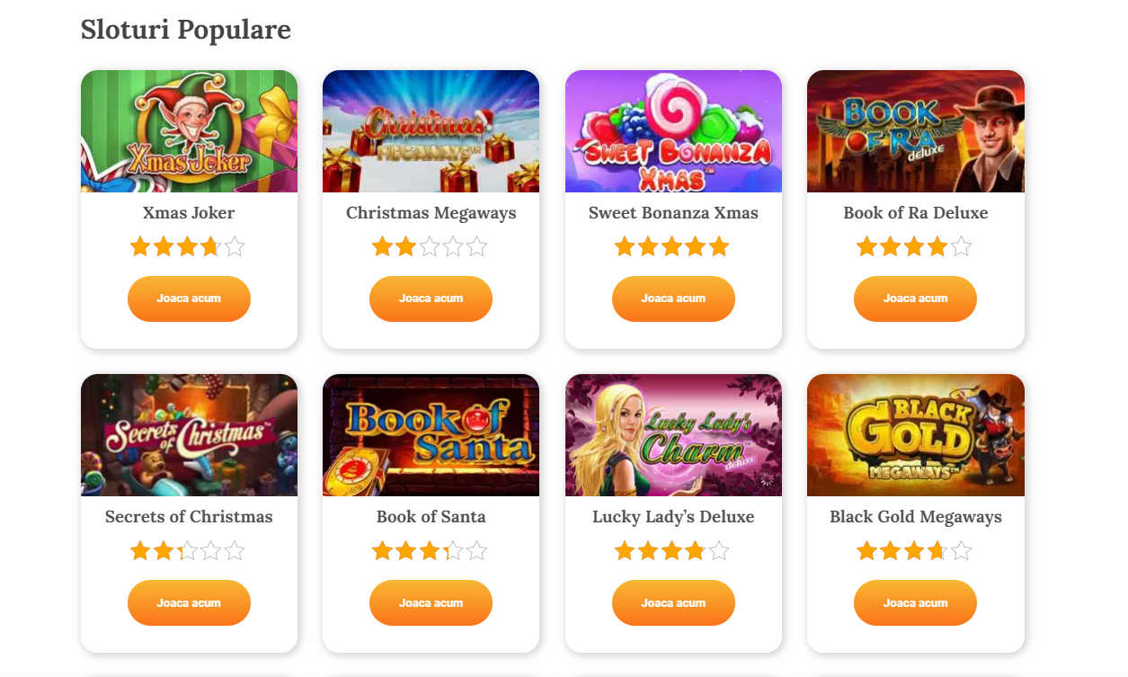Click Joaca acum under Christmas Megaways

[x=431, y=298]
